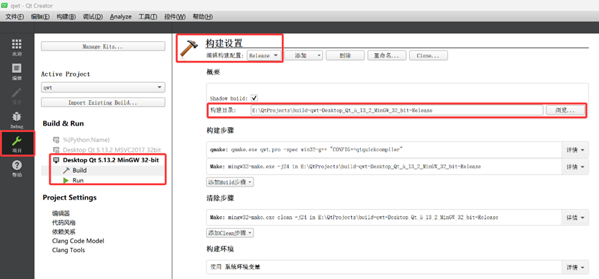Open the 编辑(E) menu

point(40,17)
